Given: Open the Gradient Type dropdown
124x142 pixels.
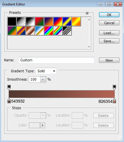Looking at the screenshot, I should [x=46, y=71].
